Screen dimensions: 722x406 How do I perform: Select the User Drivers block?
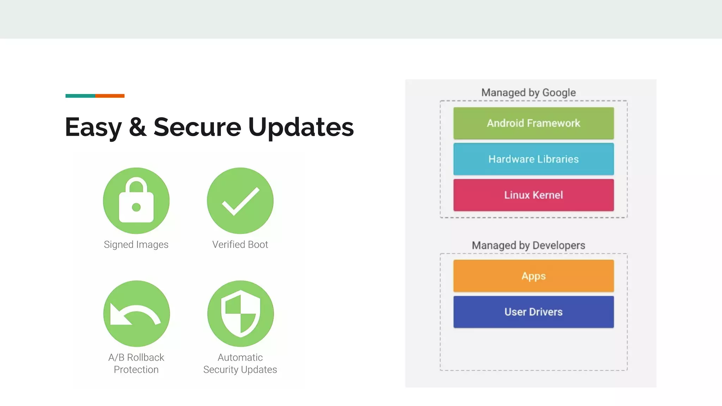(533, 312)
